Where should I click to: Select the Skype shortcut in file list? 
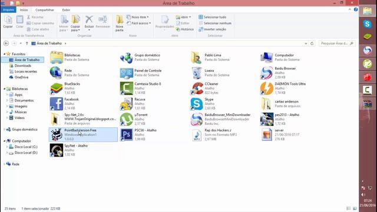tap(197, 104)
